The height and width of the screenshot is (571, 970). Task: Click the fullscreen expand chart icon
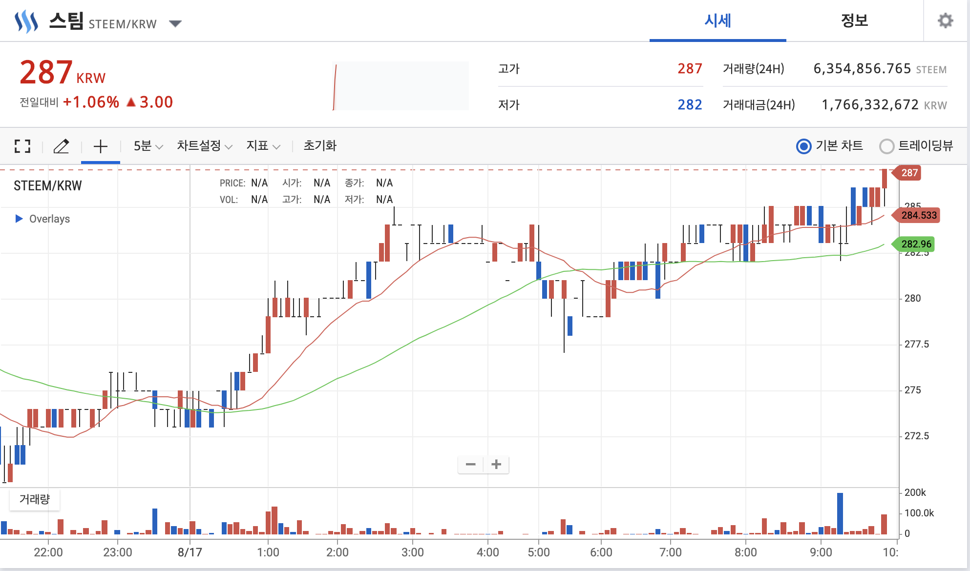[22, 146]
